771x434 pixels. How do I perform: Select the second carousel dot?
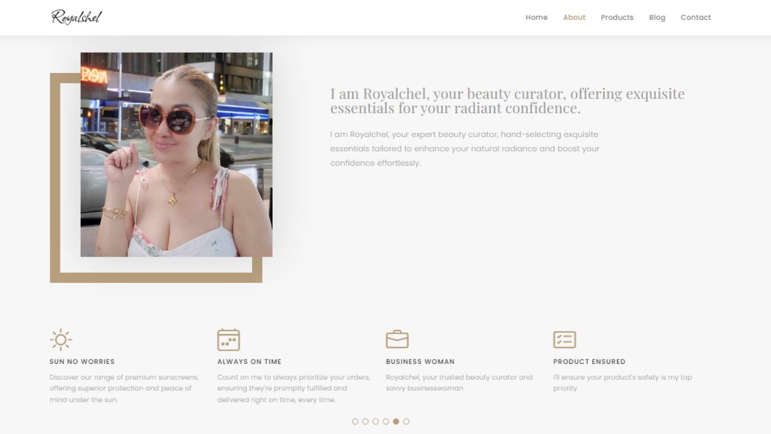point(365,421)
